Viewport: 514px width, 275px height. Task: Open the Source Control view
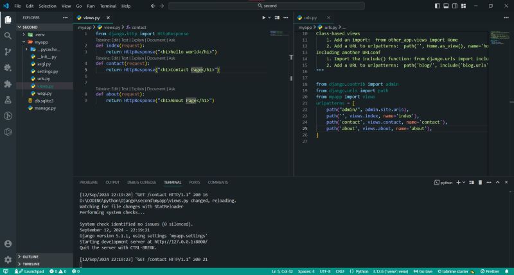pyautogui.click(x=8, y=52)
